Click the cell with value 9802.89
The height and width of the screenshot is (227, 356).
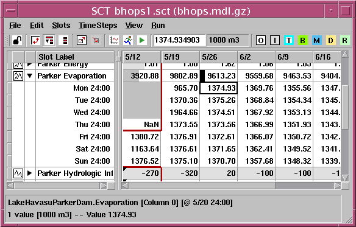tap(180, 75)
